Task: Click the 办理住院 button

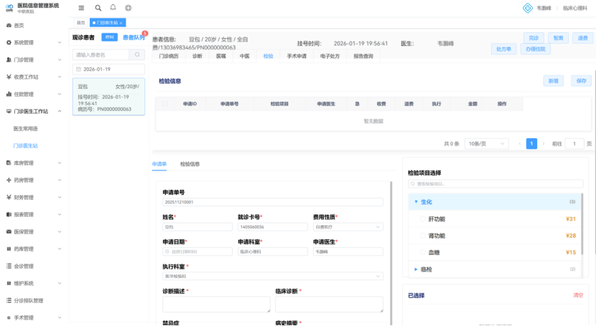Action: pos(535,49)
